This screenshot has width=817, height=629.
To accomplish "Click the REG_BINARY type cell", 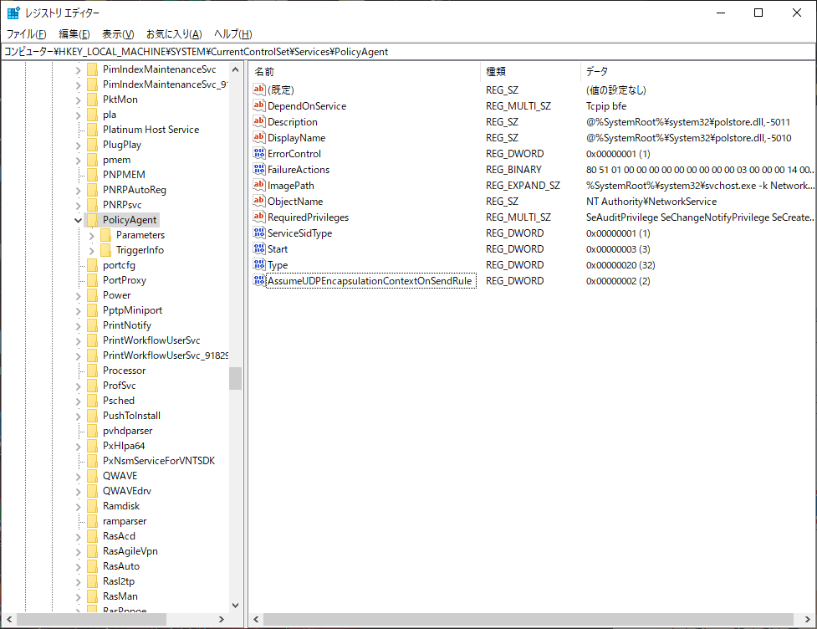I will pos(513,169).
